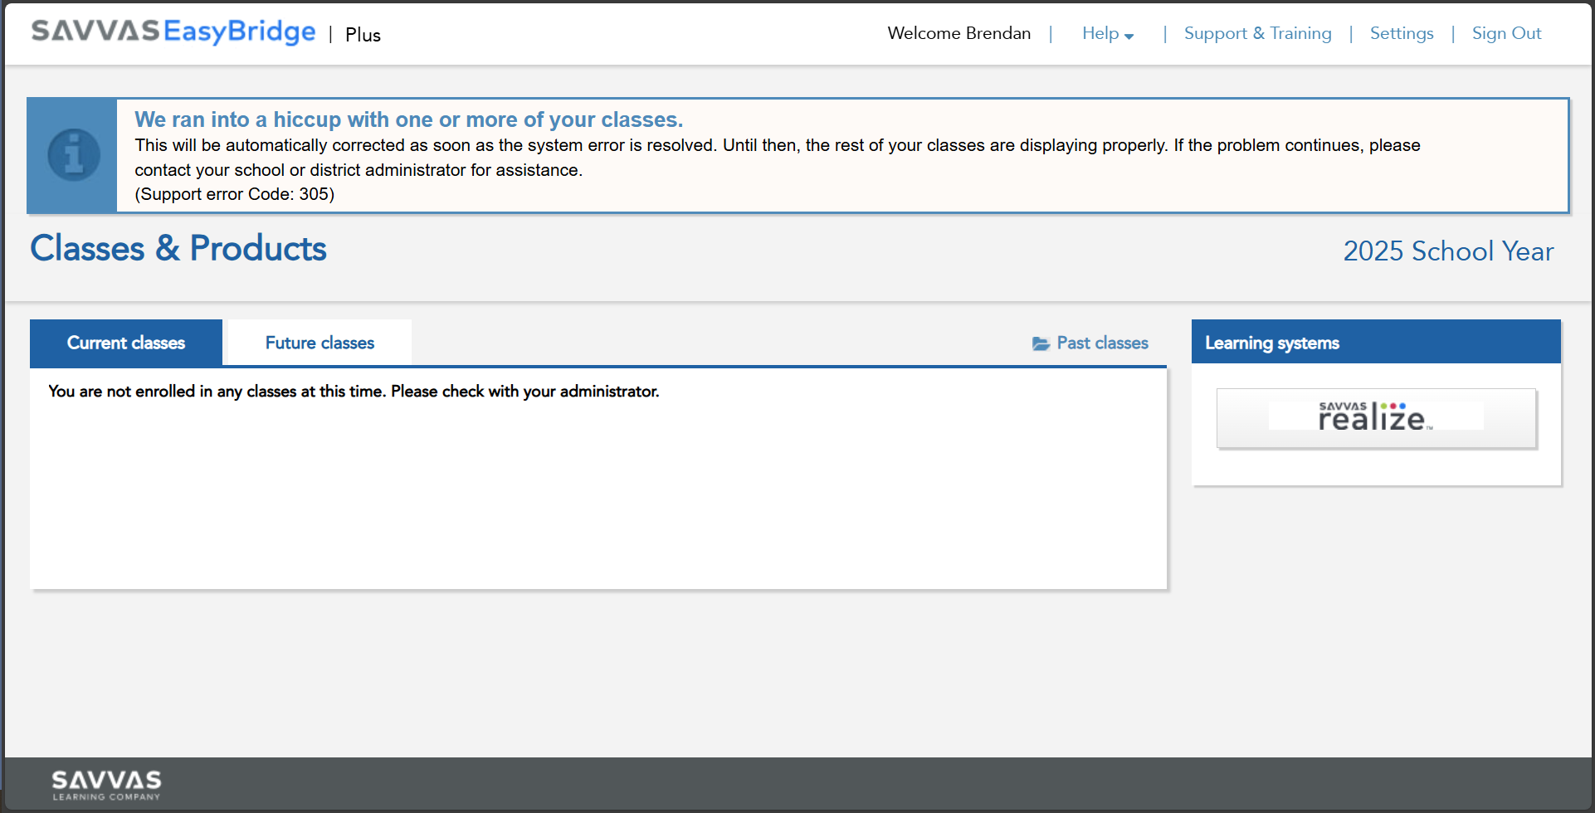
Task: Click the 2025 School Year label
Action: (x=1447, y=251)
